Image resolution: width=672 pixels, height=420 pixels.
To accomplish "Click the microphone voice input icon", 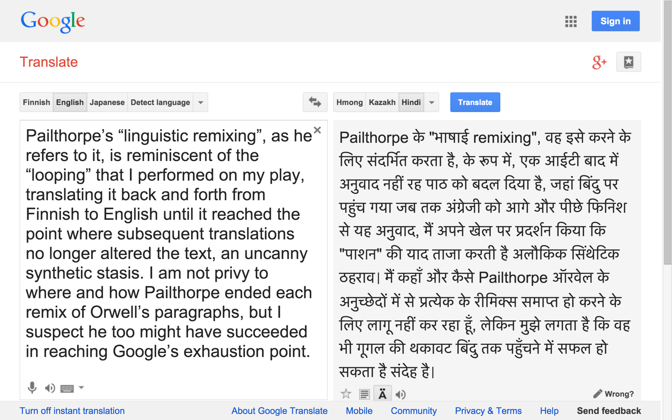I will [32, 387].
